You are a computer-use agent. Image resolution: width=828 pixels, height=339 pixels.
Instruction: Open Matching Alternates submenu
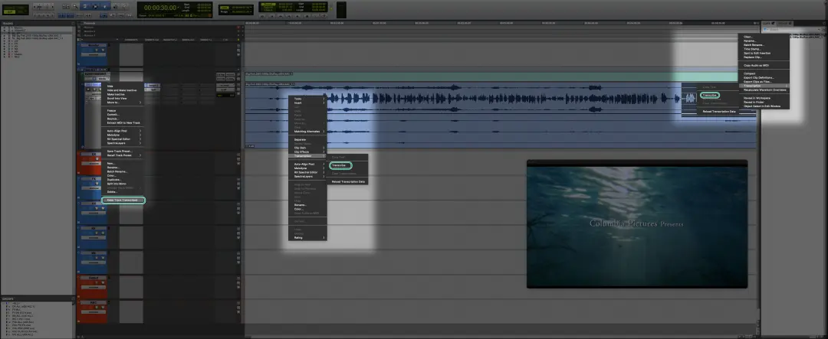pos(307,132)
